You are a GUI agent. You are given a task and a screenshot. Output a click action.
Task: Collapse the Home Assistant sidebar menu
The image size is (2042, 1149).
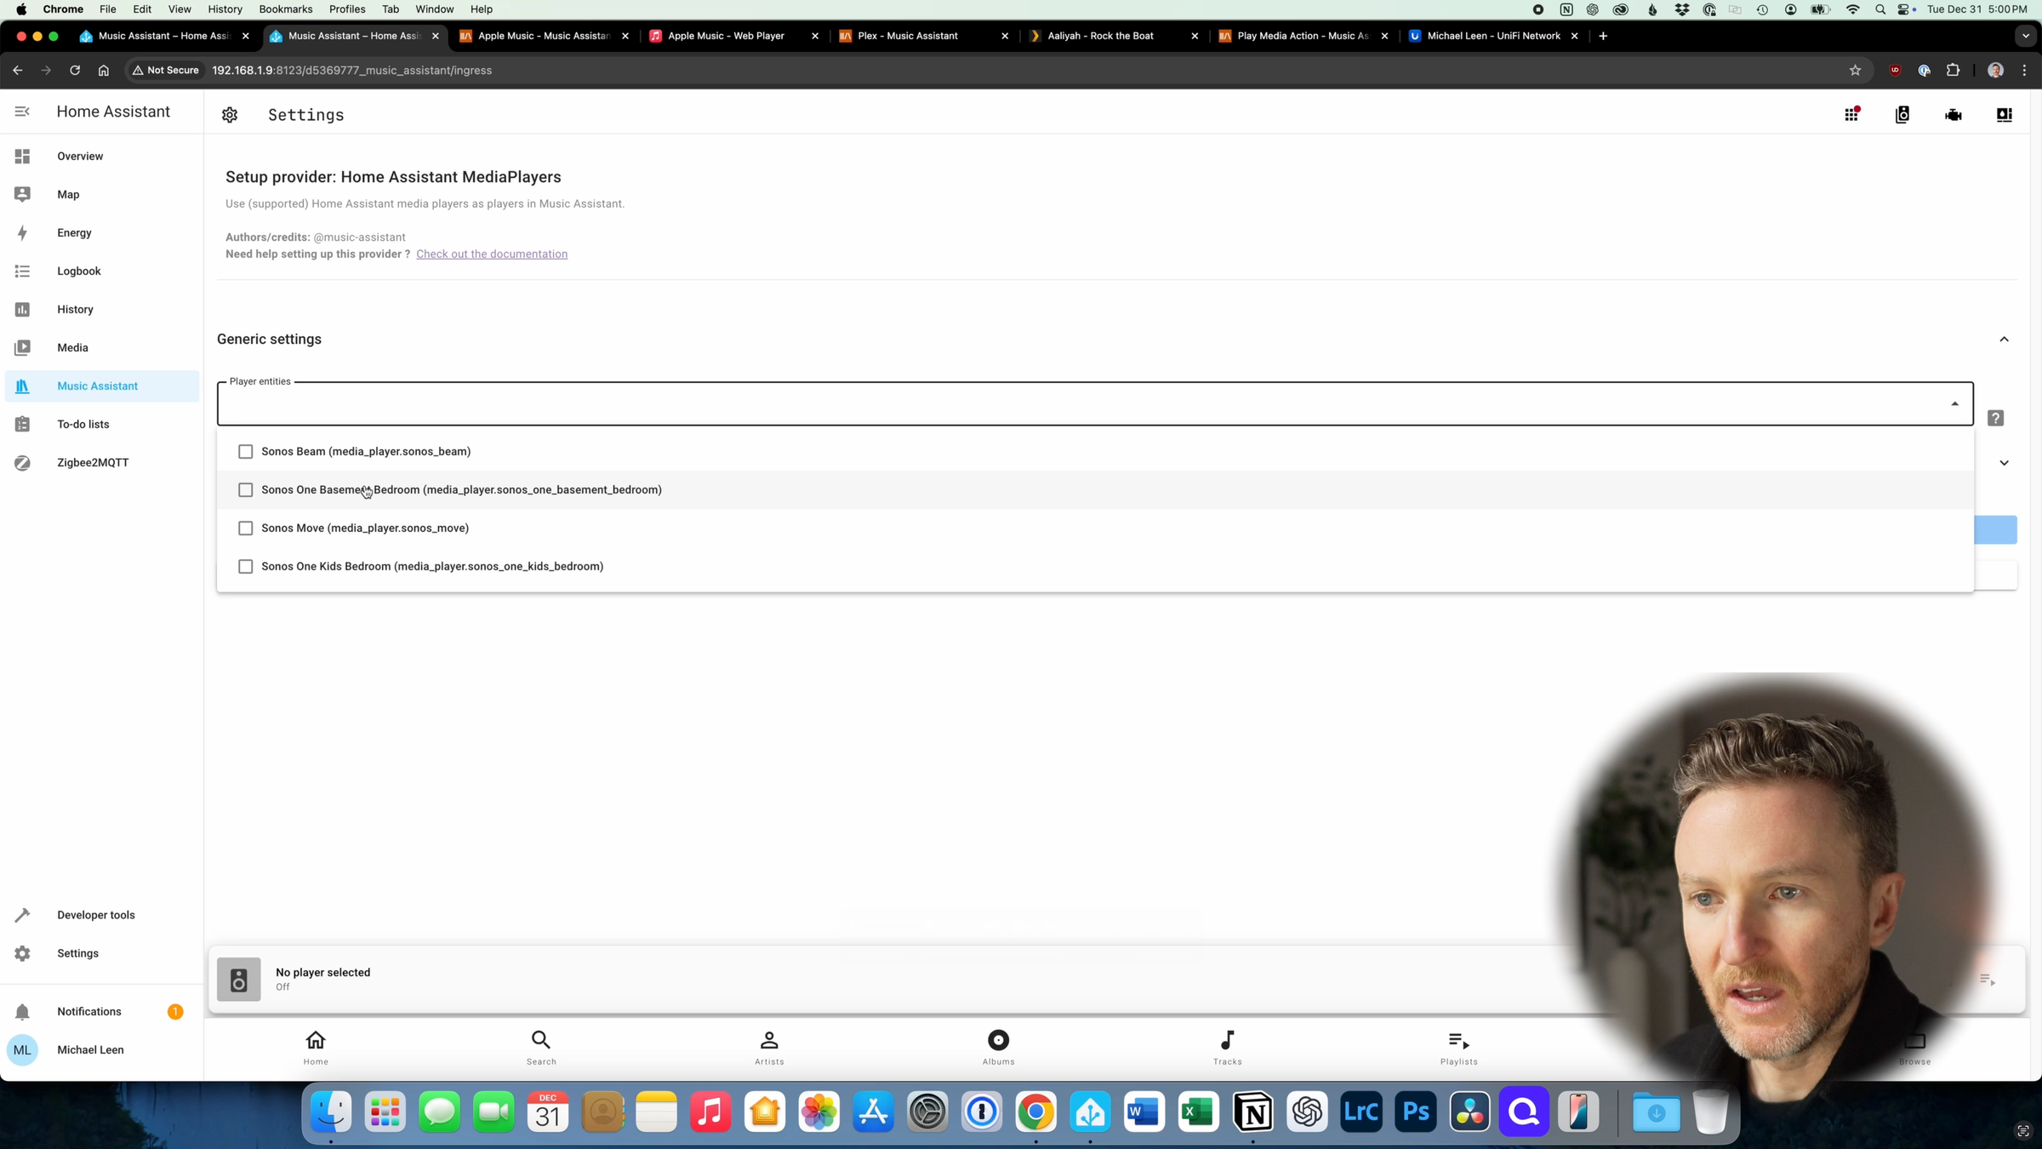(22, 111)
